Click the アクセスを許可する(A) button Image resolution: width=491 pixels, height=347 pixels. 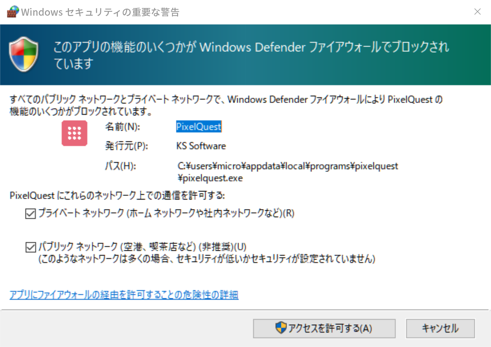pos(324,328)
